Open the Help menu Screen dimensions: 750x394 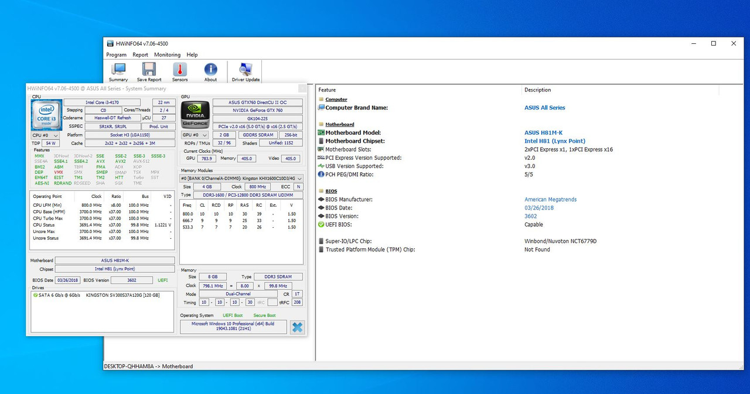192,54
